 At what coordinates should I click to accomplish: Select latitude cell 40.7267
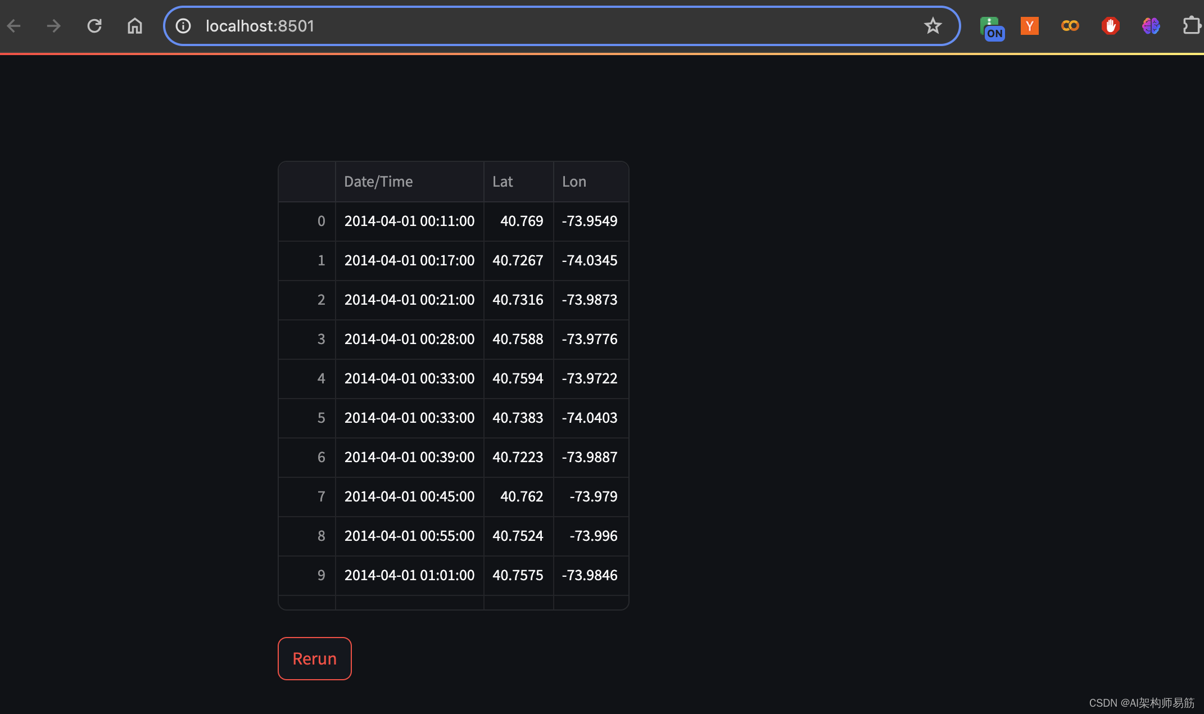[x=518, y=260]
